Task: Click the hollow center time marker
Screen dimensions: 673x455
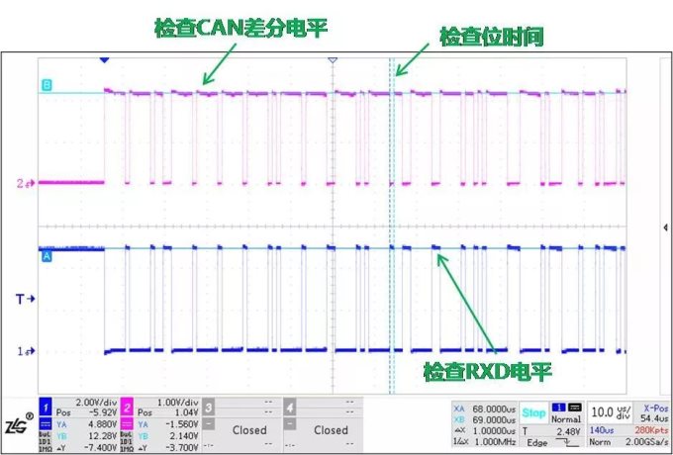Action: pyautogui.click(x=333, y=60)
